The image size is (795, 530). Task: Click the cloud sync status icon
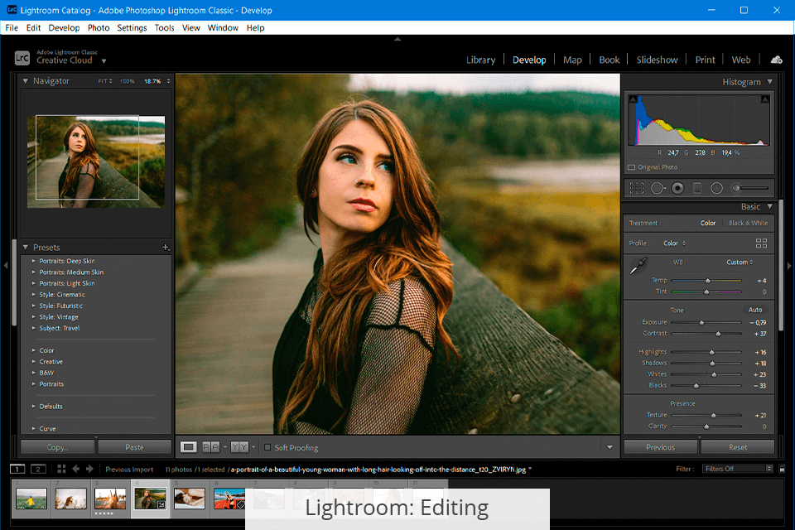click(776, 60)
